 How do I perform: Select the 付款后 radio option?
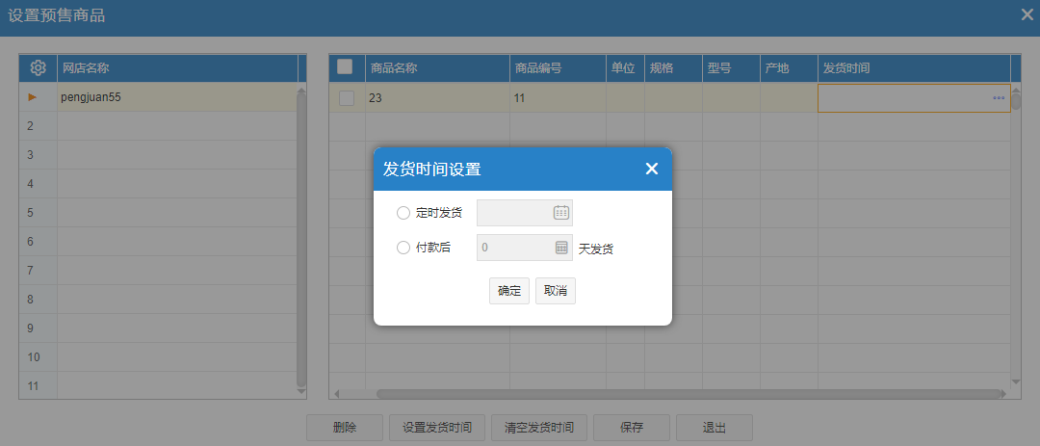click(403, 248)
